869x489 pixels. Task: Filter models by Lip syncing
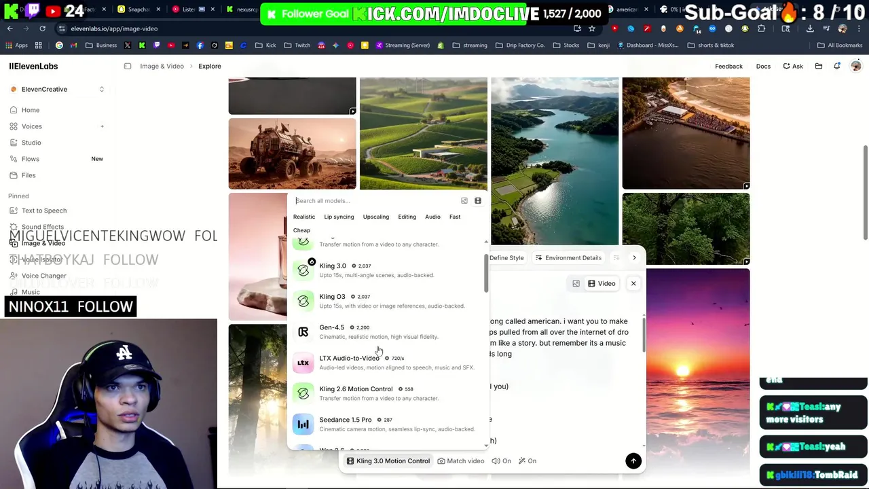click(339, 217)
